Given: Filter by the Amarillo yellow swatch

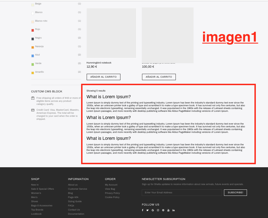Looking at the screenshot, I should tap(33, 73).
